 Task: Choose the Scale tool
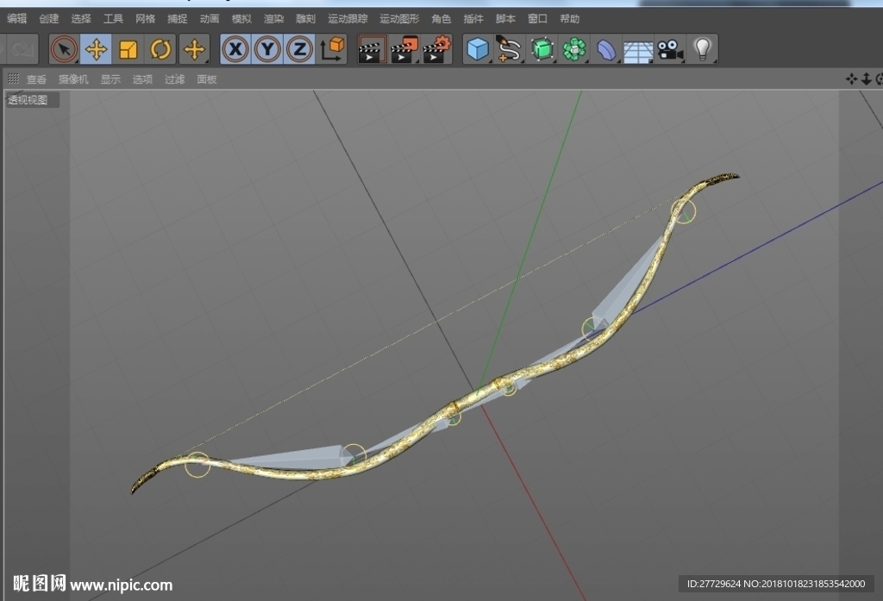(128, 49)
